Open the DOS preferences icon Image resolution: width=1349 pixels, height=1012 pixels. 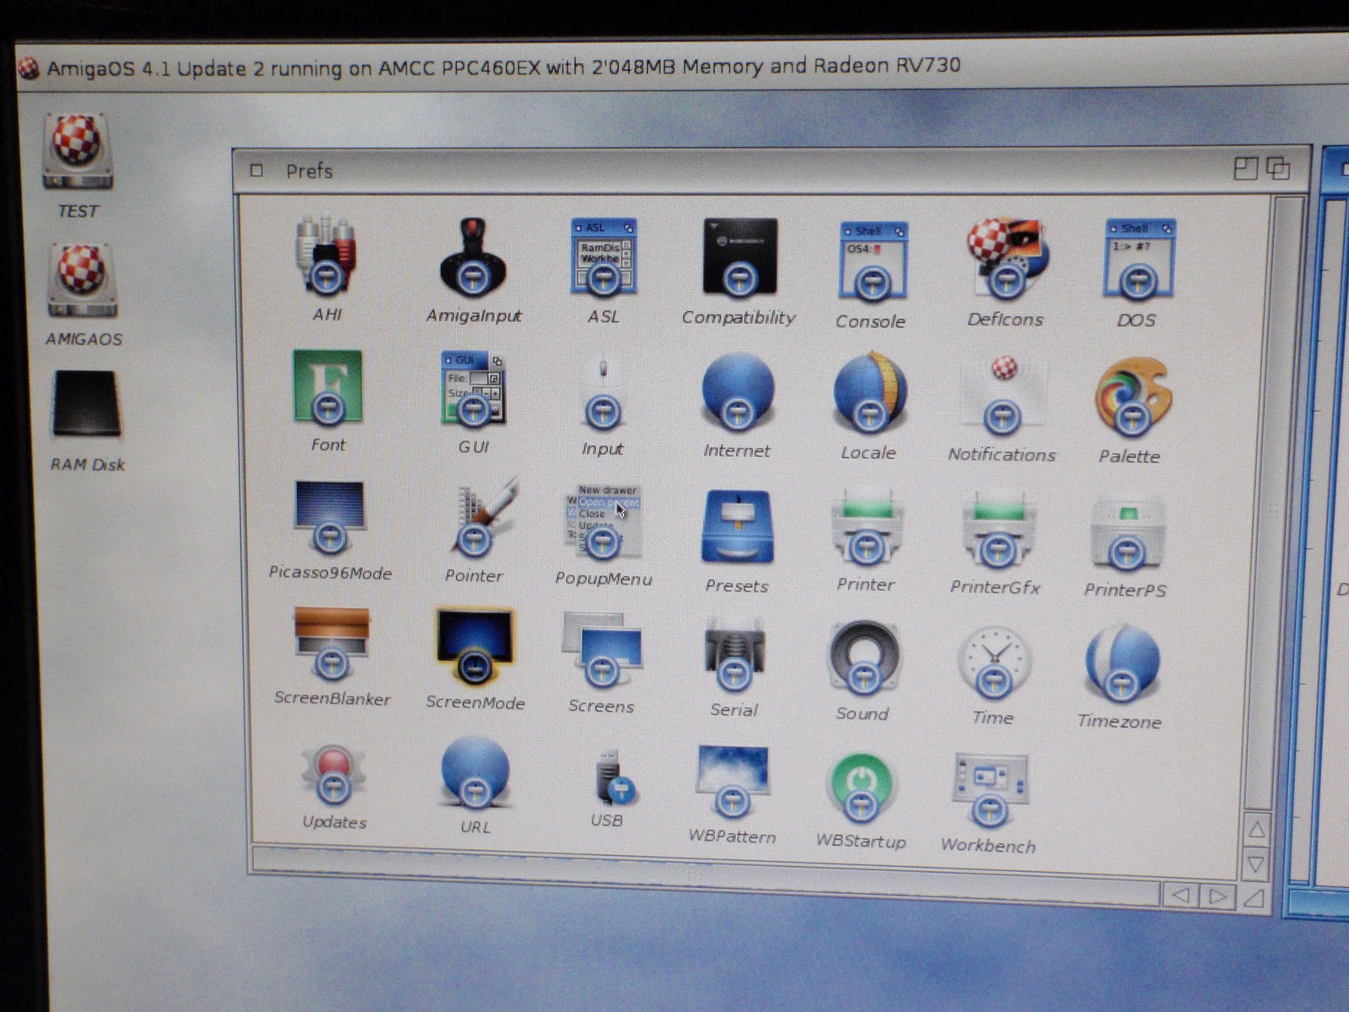[1137, 260]
